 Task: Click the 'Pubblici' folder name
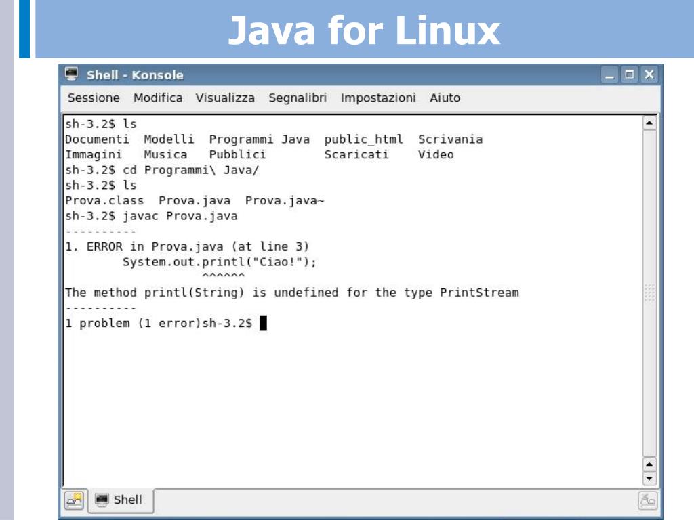238,155
